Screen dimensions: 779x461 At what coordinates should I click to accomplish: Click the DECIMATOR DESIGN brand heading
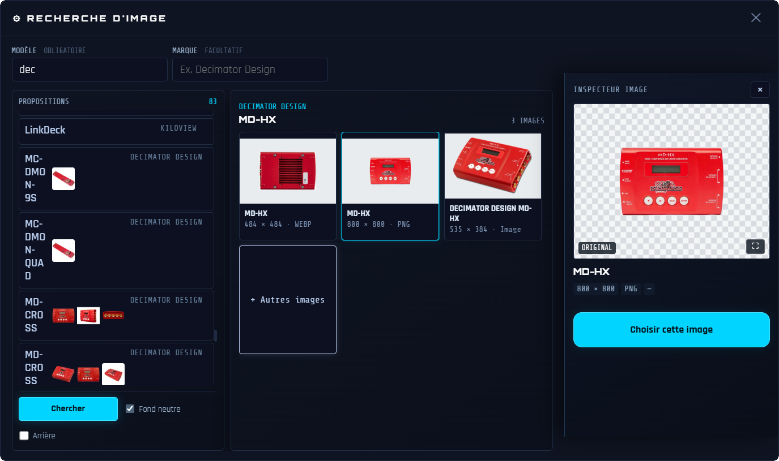coord(273,107)
